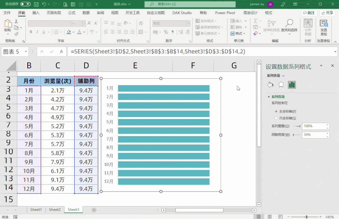Open Conditional Formatting dropdown

[206, 21]
